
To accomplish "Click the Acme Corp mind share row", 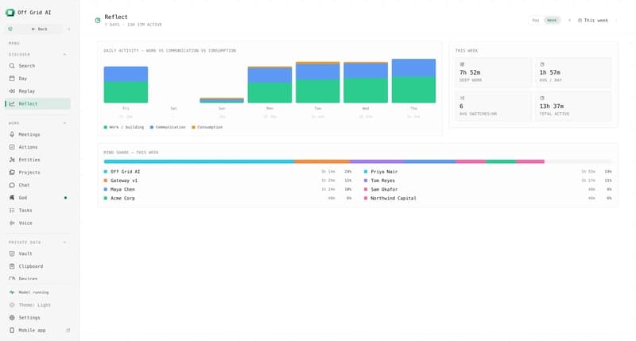I will [x=227, y=198].
